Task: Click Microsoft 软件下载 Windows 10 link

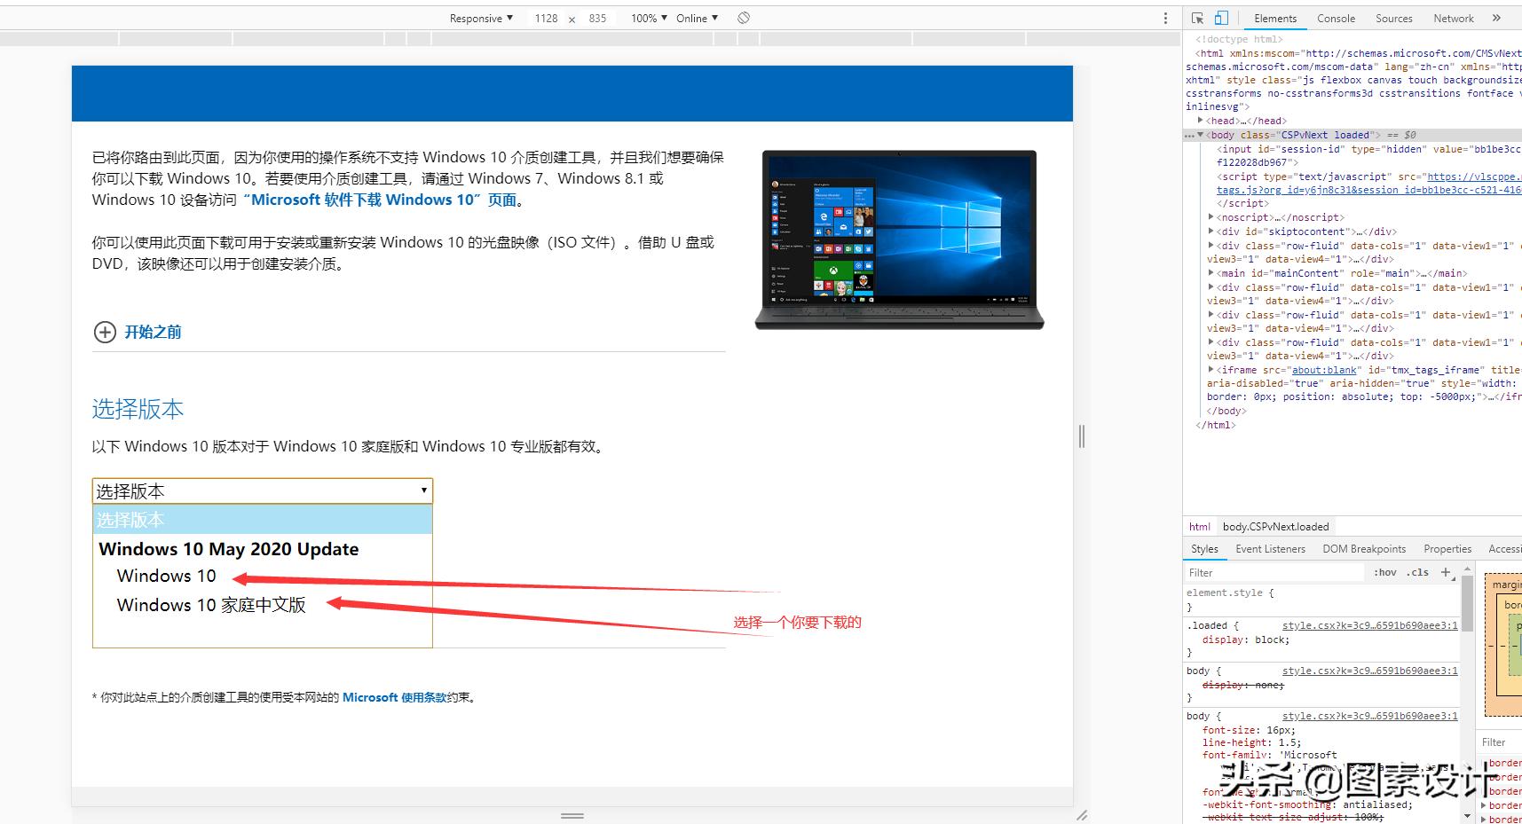Action: point(380,200)
